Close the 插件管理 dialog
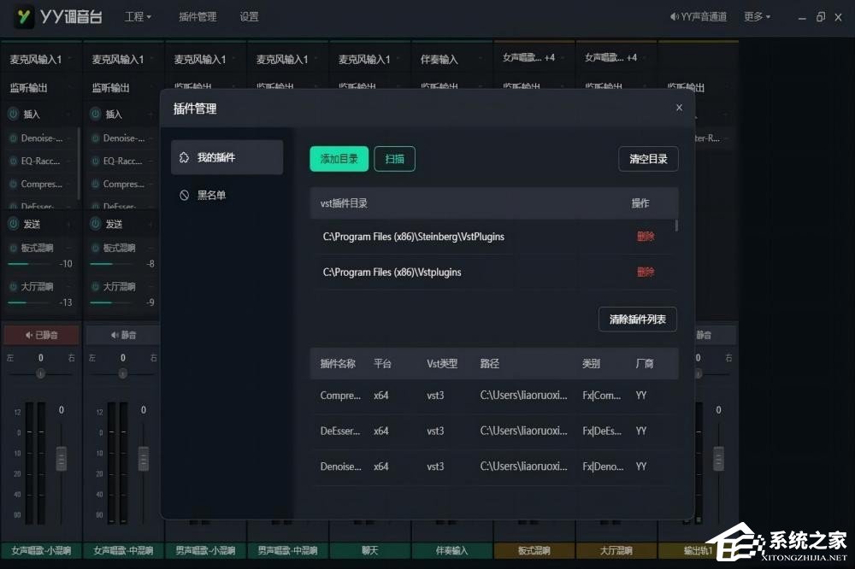Screen dimensions: 855x569 (679, 108)
